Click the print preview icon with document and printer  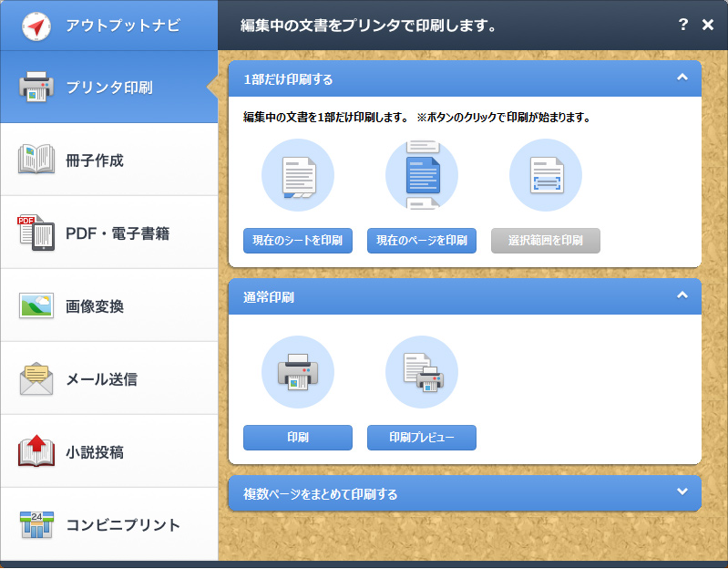pos(422,372)
